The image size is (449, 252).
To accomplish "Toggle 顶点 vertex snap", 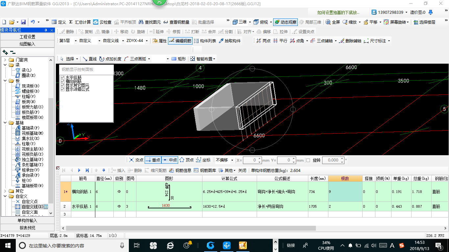I will pyautogui.click(x=186, y=160).
